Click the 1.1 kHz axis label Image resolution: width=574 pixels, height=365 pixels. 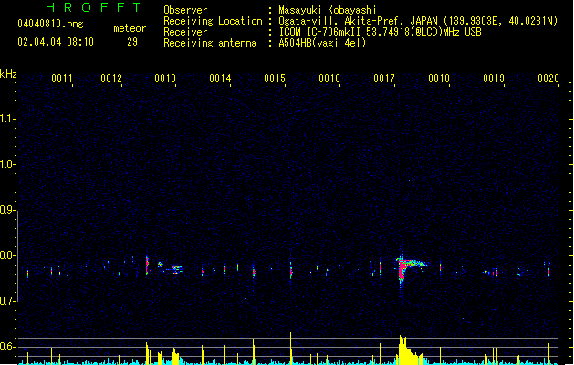7,119
